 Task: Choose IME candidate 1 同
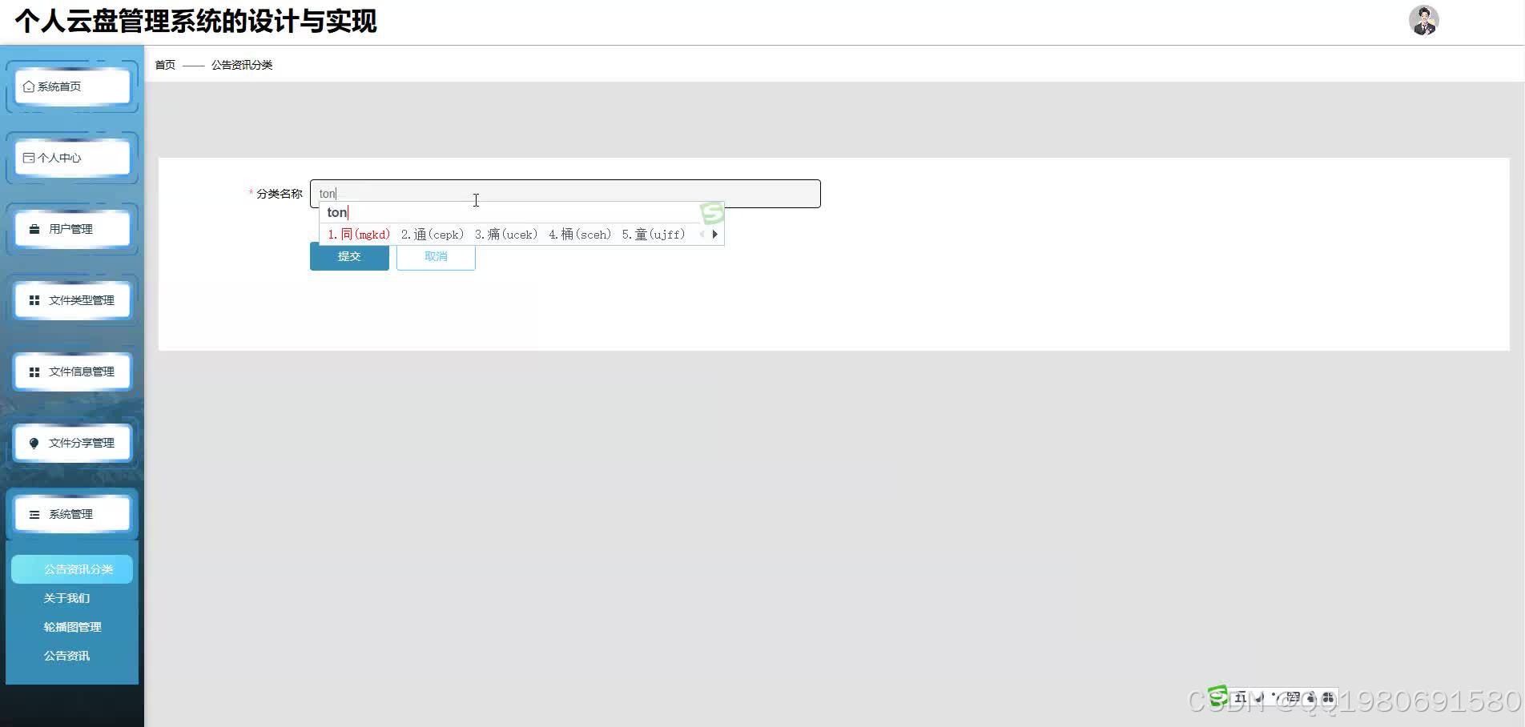[x=359, y=235]
